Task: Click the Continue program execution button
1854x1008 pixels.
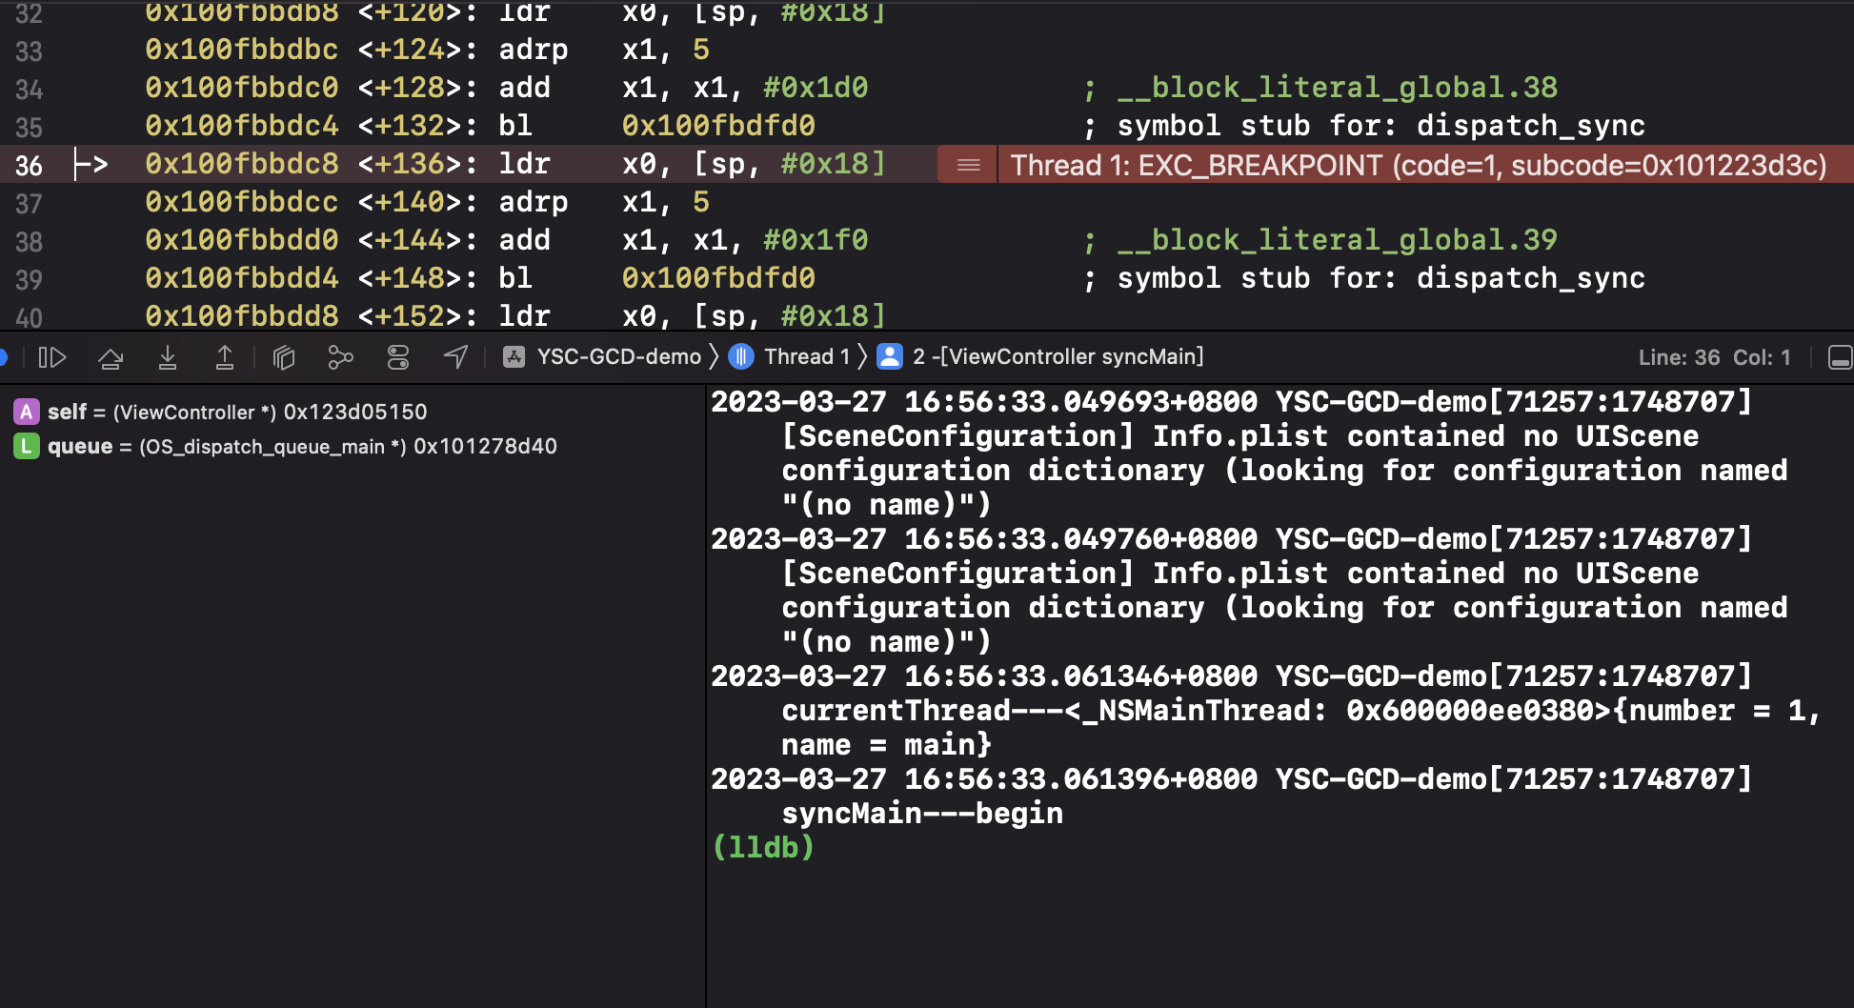Action: coord(51,357)
